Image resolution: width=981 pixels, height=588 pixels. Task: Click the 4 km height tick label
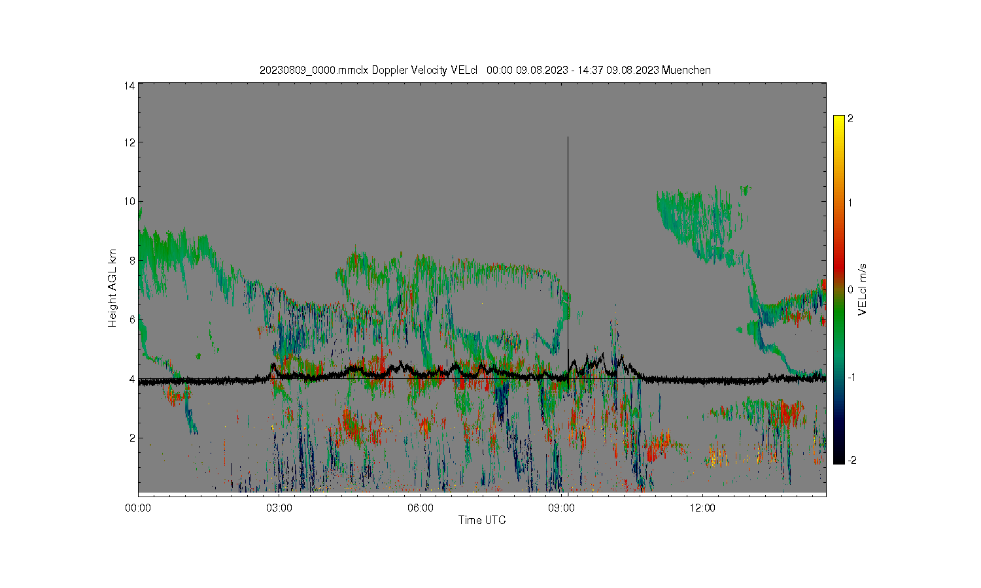(x=132, y=379)
